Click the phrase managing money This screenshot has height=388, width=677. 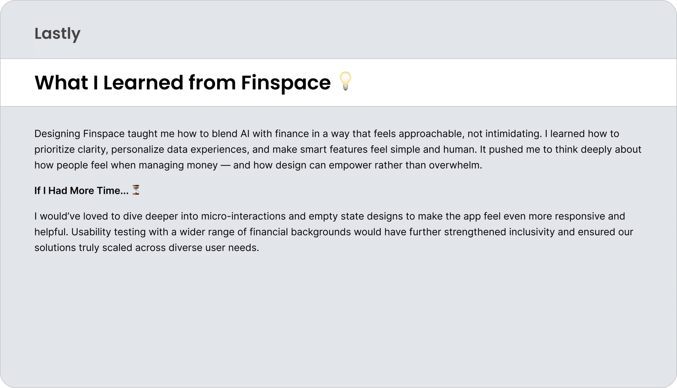pos(178,165)
